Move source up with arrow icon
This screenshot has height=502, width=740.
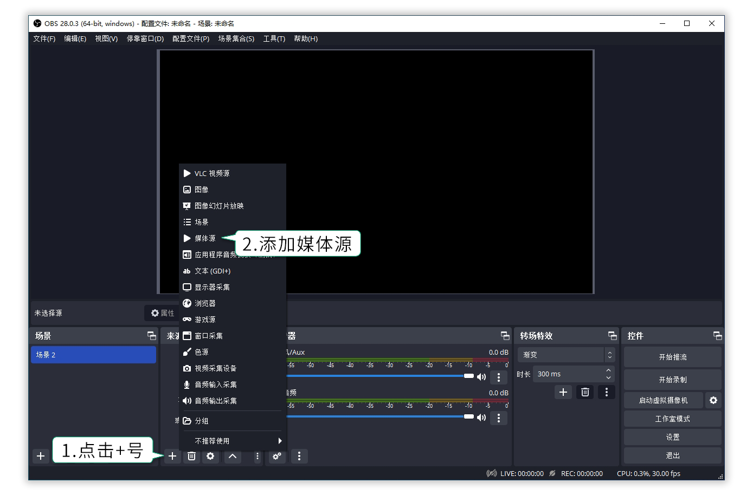tap(233, 456)
